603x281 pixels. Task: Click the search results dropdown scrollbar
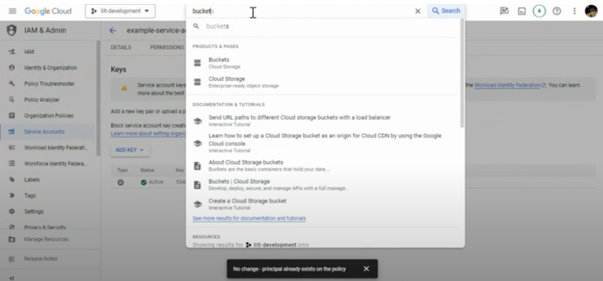point(462,74)
